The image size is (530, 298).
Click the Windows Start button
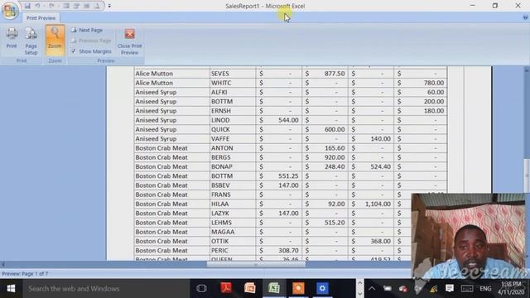[11, 289]
